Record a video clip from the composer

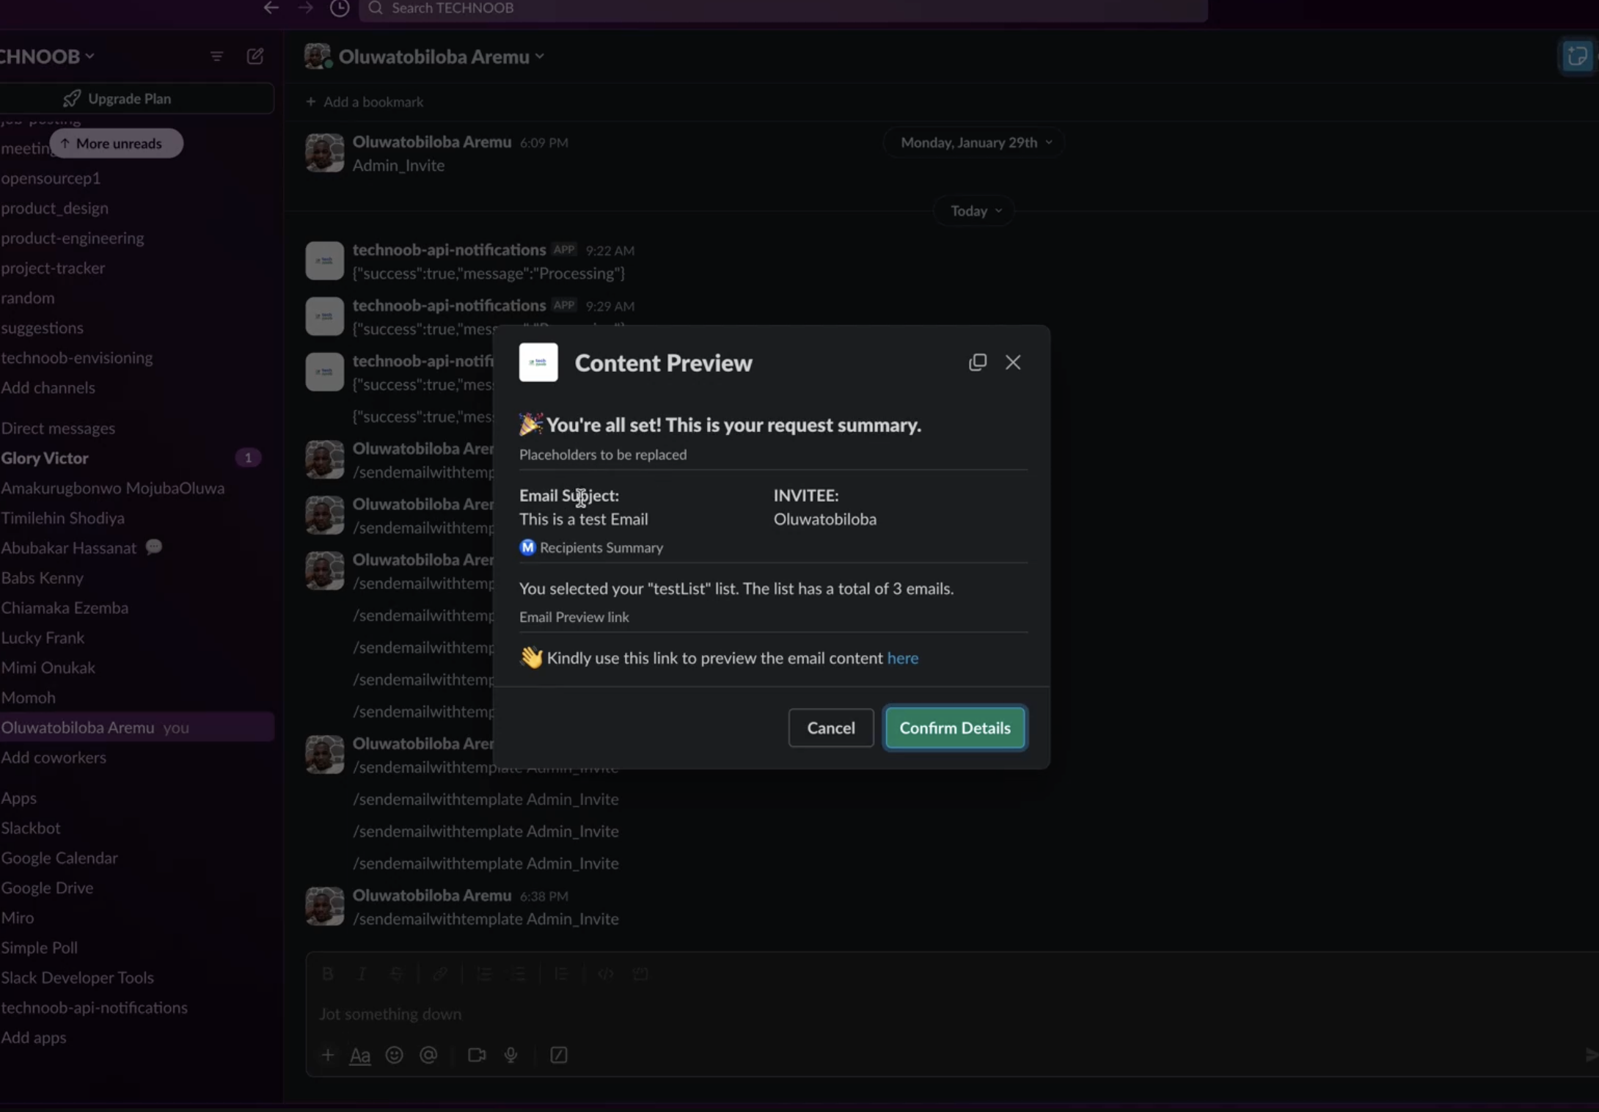click(x=476, y=1056)
